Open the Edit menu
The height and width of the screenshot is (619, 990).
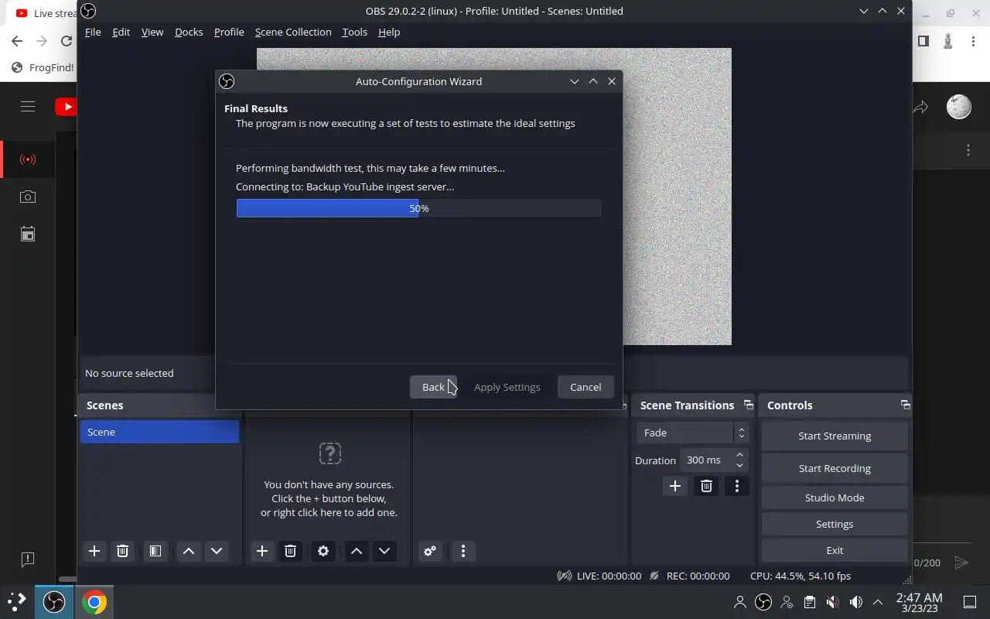[121, 32]
